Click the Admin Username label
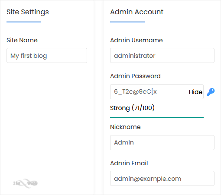The height and width of the screenshot is (195, 221). pyautogui.click(x=136, y=40)
